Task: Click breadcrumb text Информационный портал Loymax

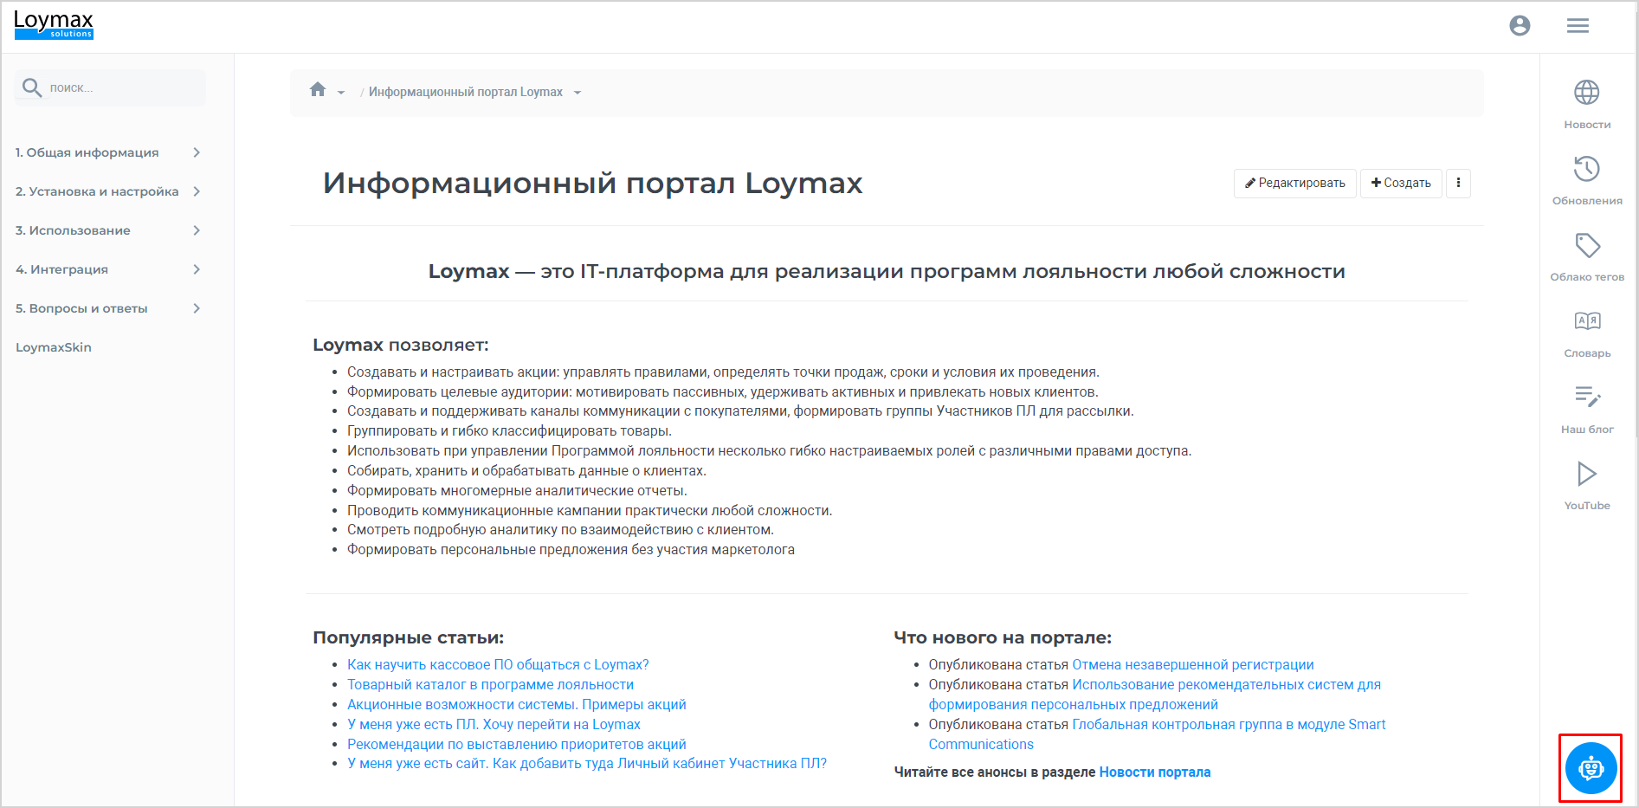Action: (466, 92)
